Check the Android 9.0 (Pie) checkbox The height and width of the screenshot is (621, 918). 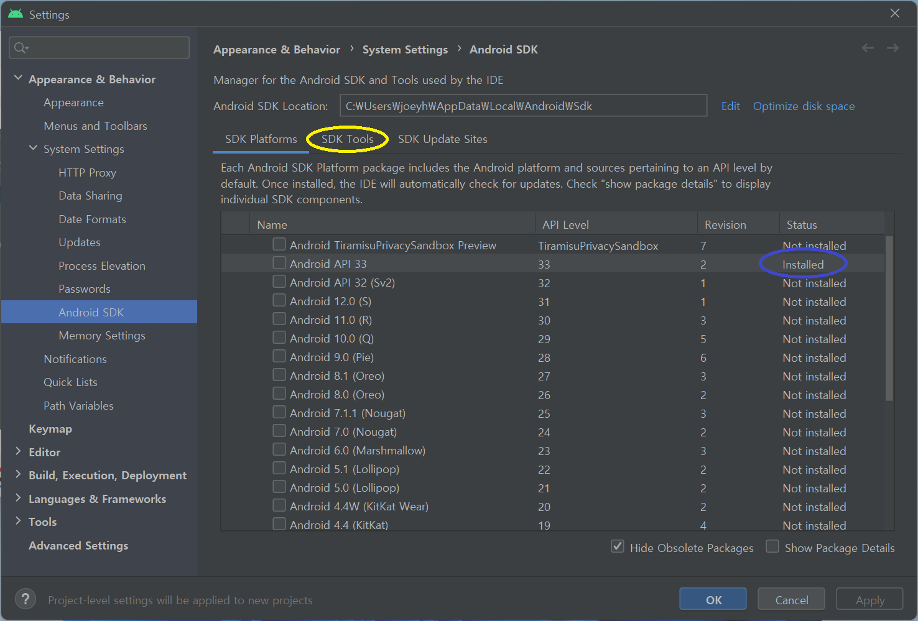click(279, 356)
